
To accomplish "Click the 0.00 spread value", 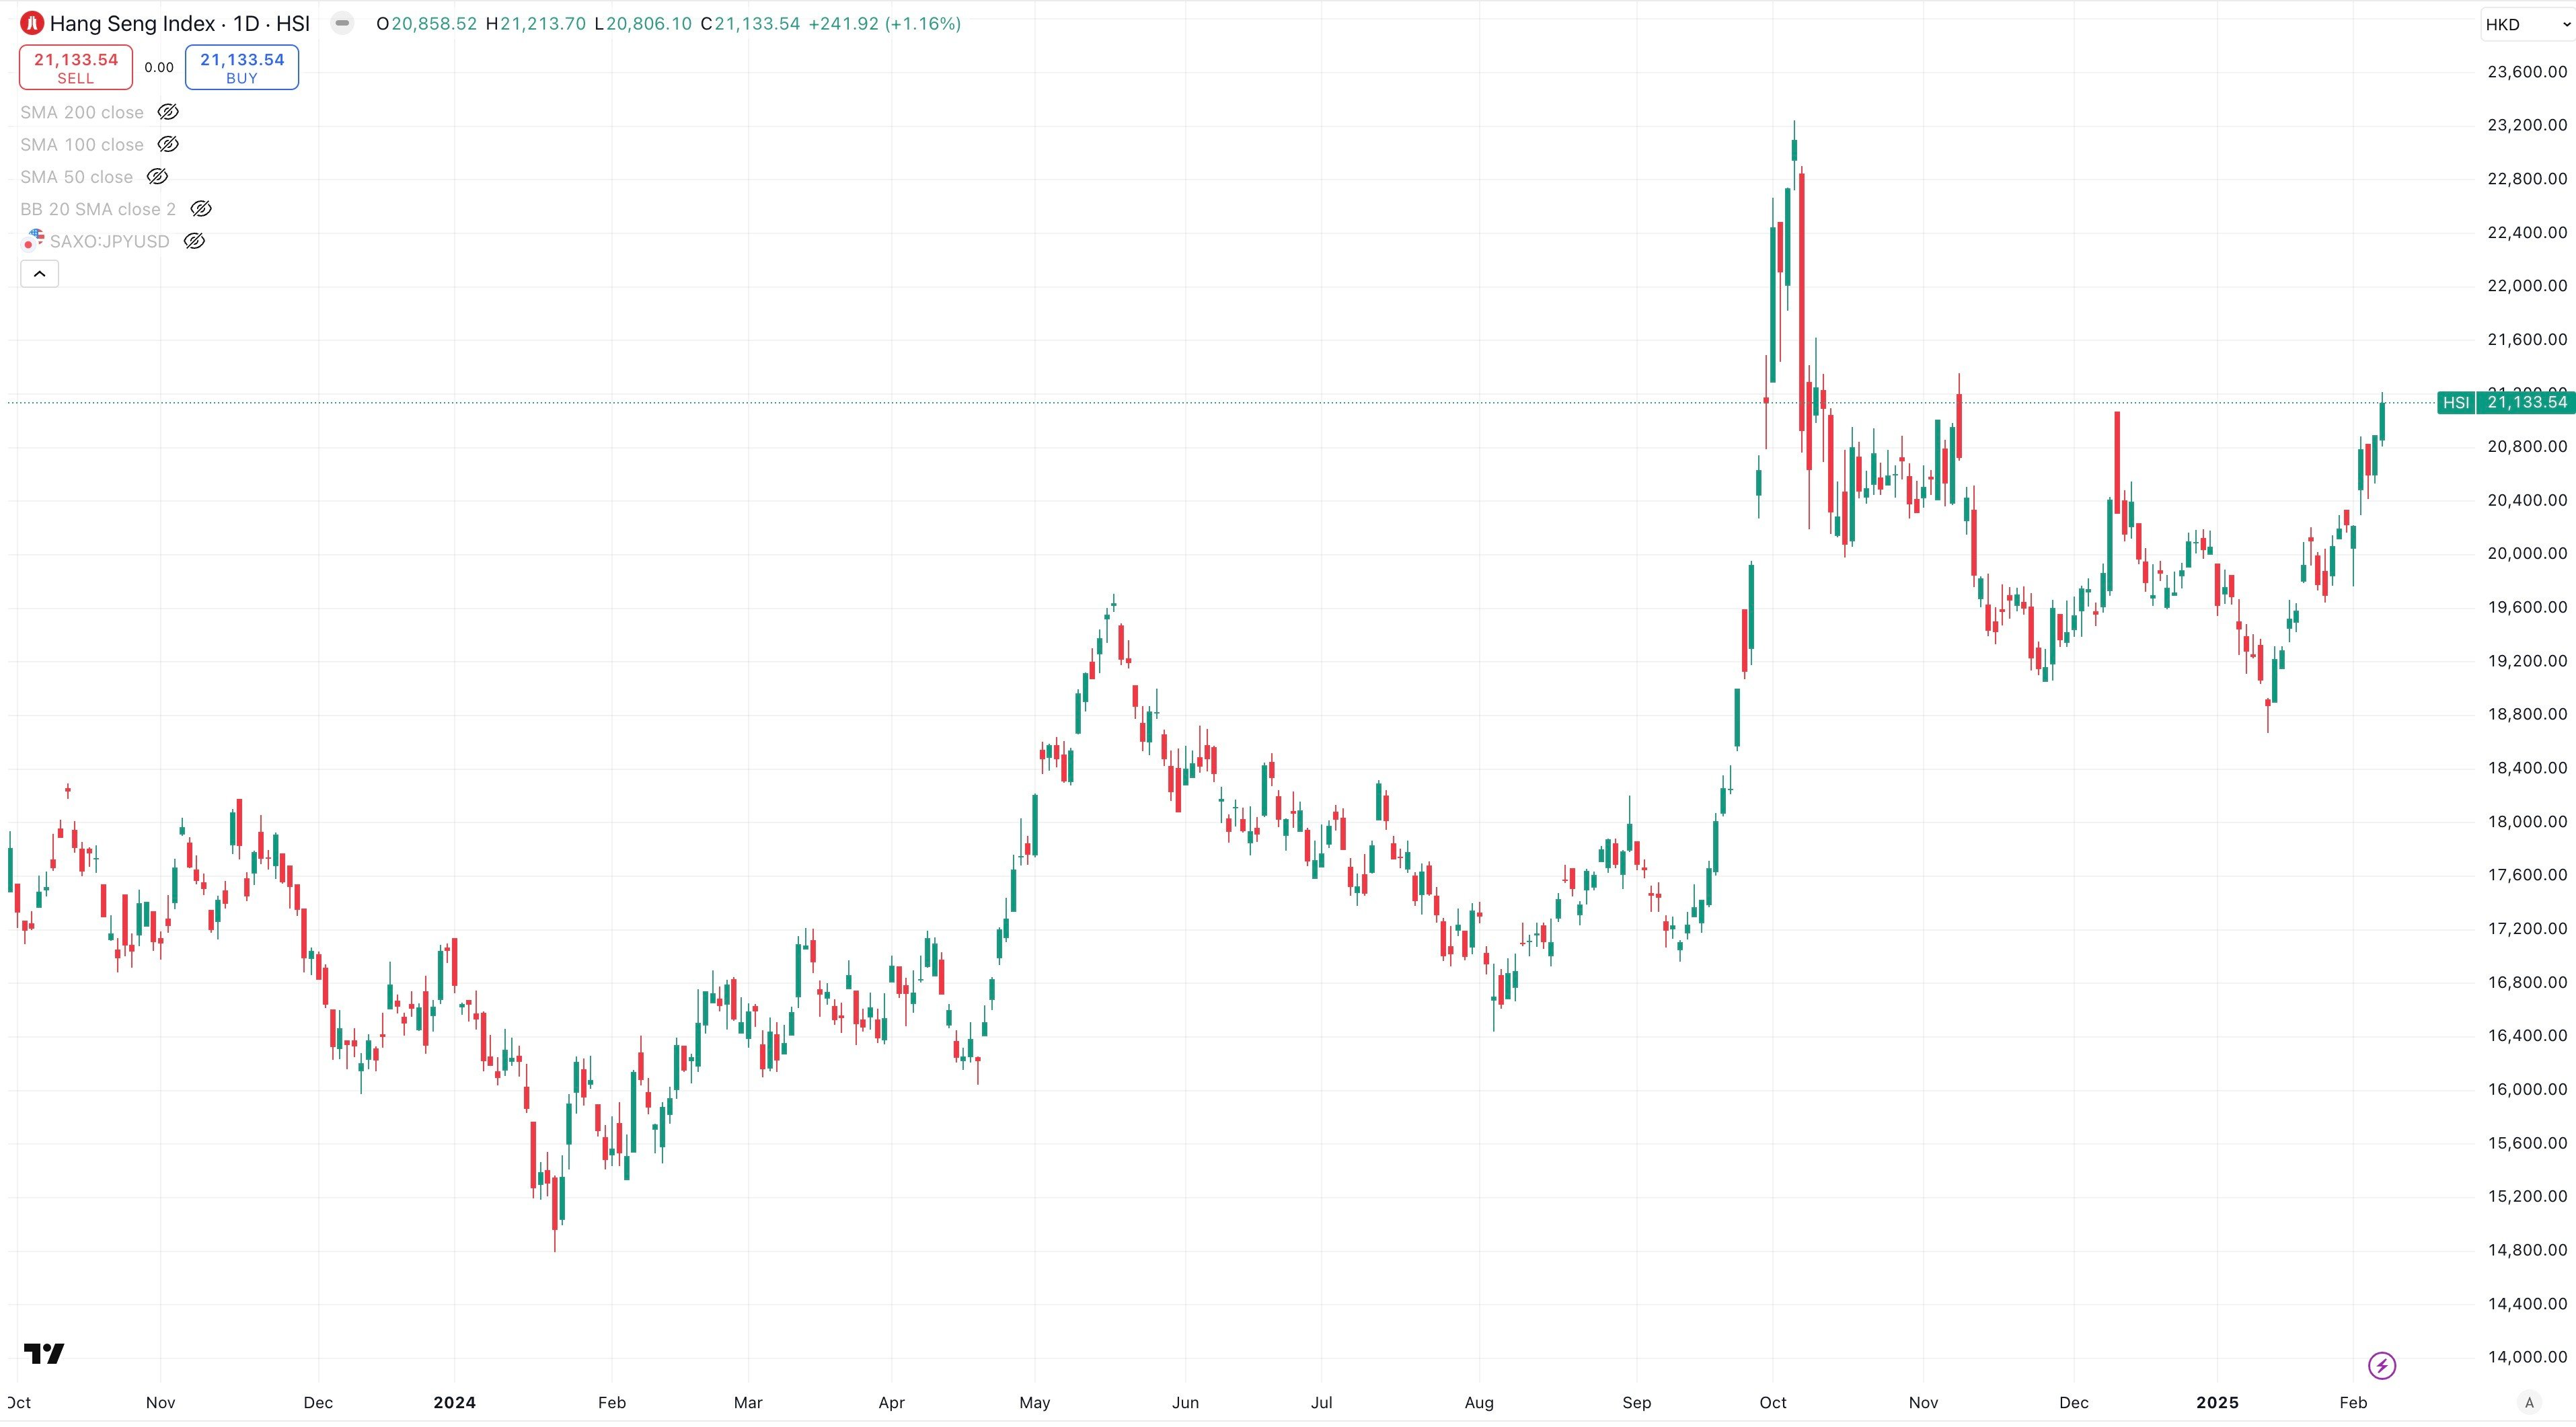I will tap(159, 68).
